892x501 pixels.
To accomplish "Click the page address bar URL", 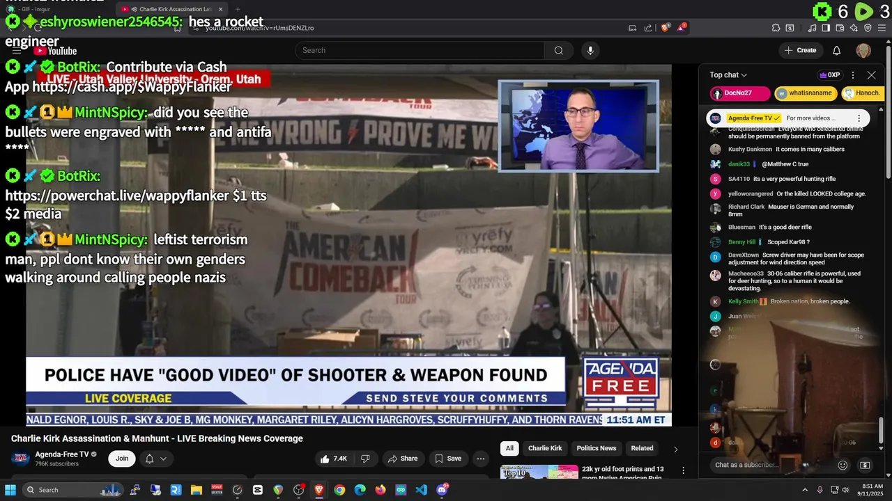I will [259, 28].
